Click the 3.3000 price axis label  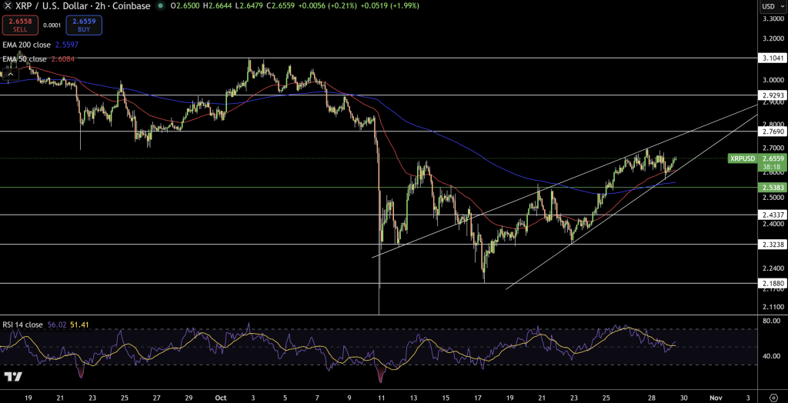773,19
